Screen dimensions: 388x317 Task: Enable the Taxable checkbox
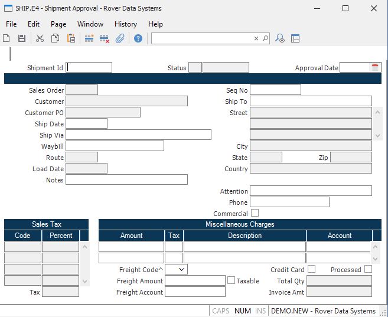(x=232, y=280)
